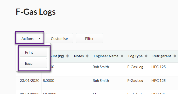Sort by the Log Type column arrows

146,56
